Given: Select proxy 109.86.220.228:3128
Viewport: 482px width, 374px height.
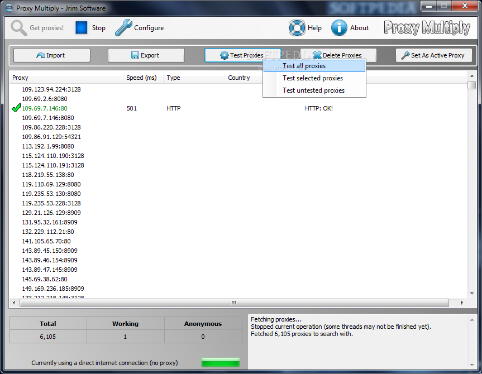Looking at the screenshot, I should [x=51, y=127].
